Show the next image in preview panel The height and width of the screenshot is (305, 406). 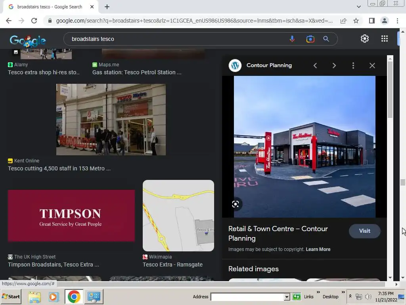pyautogui.click(x=334, y=66)
